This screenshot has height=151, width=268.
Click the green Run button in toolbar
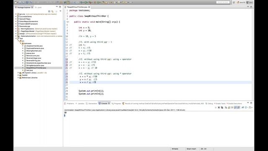coord(85,3)
